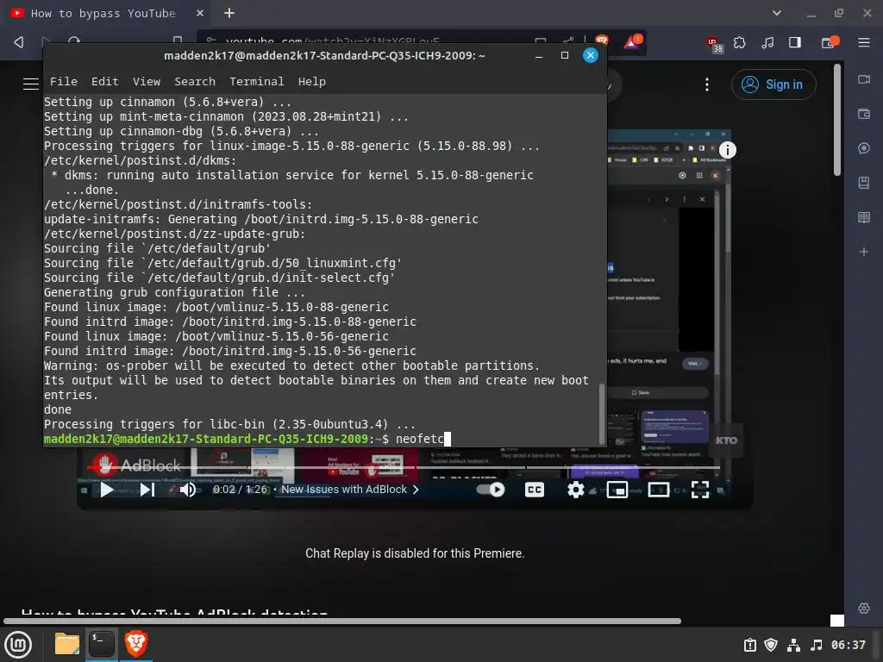Viewport: 883px width, 662px height.
Task: Open the Search menu in terminal
Action: coord(195,82)
